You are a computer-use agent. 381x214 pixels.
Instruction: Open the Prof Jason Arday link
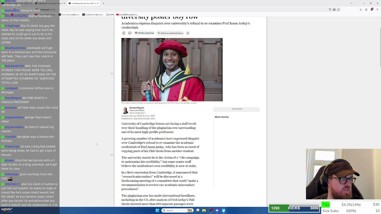(152, 147)
